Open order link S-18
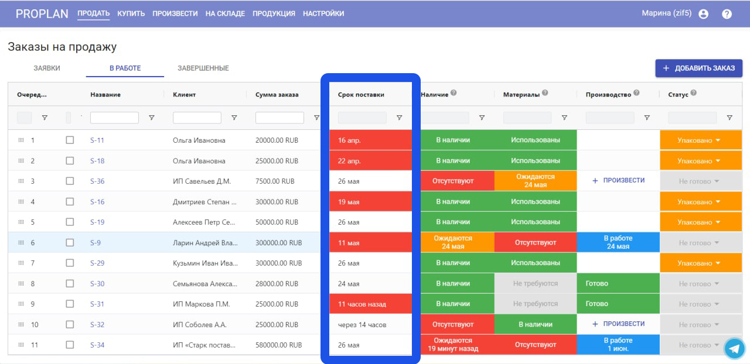 [x=97, y=161]
